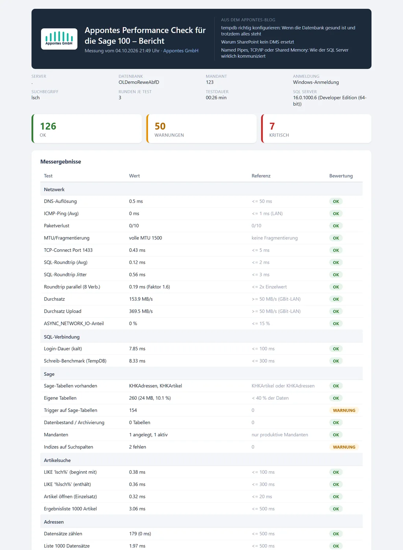Image resolution: width=403 pixels, height=550 pixels.
Task: Click the Wert column header
Action: 134,176
